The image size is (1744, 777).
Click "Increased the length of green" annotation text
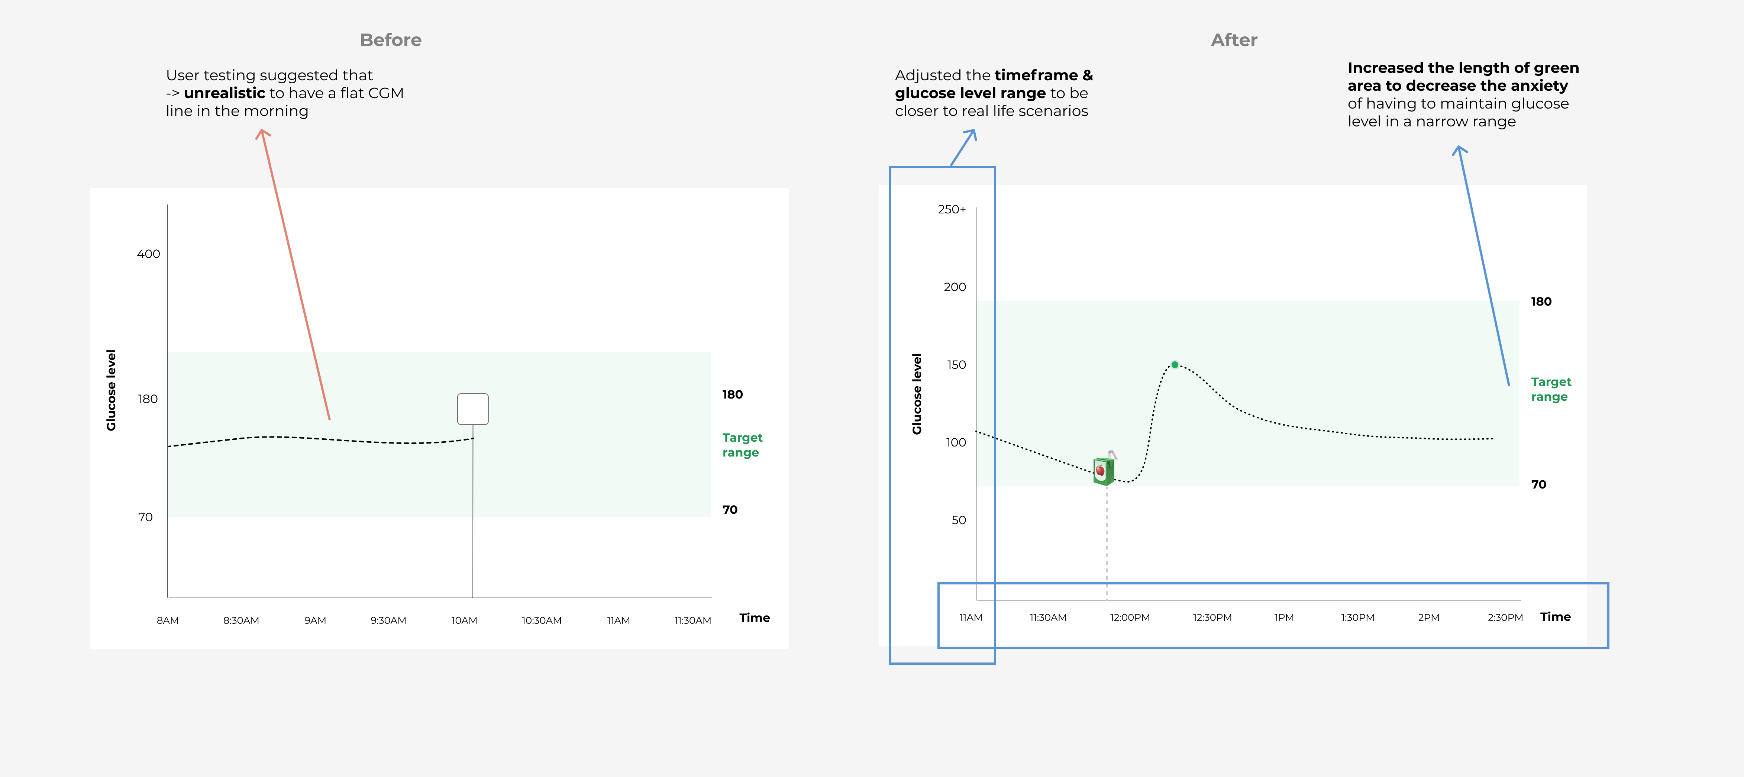click(x=1463, y=68)
